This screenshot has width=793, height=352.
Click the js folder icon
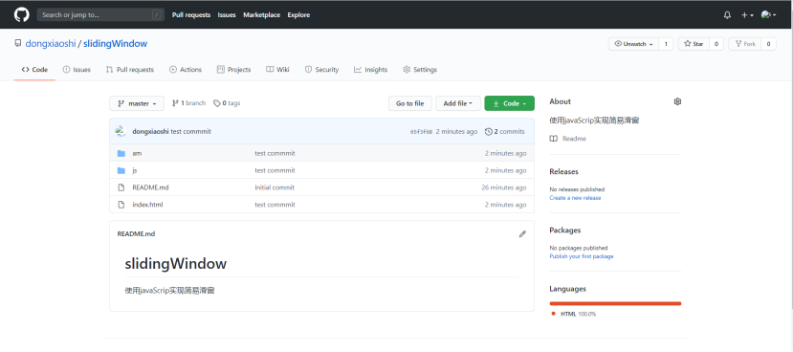pos(121,170)
